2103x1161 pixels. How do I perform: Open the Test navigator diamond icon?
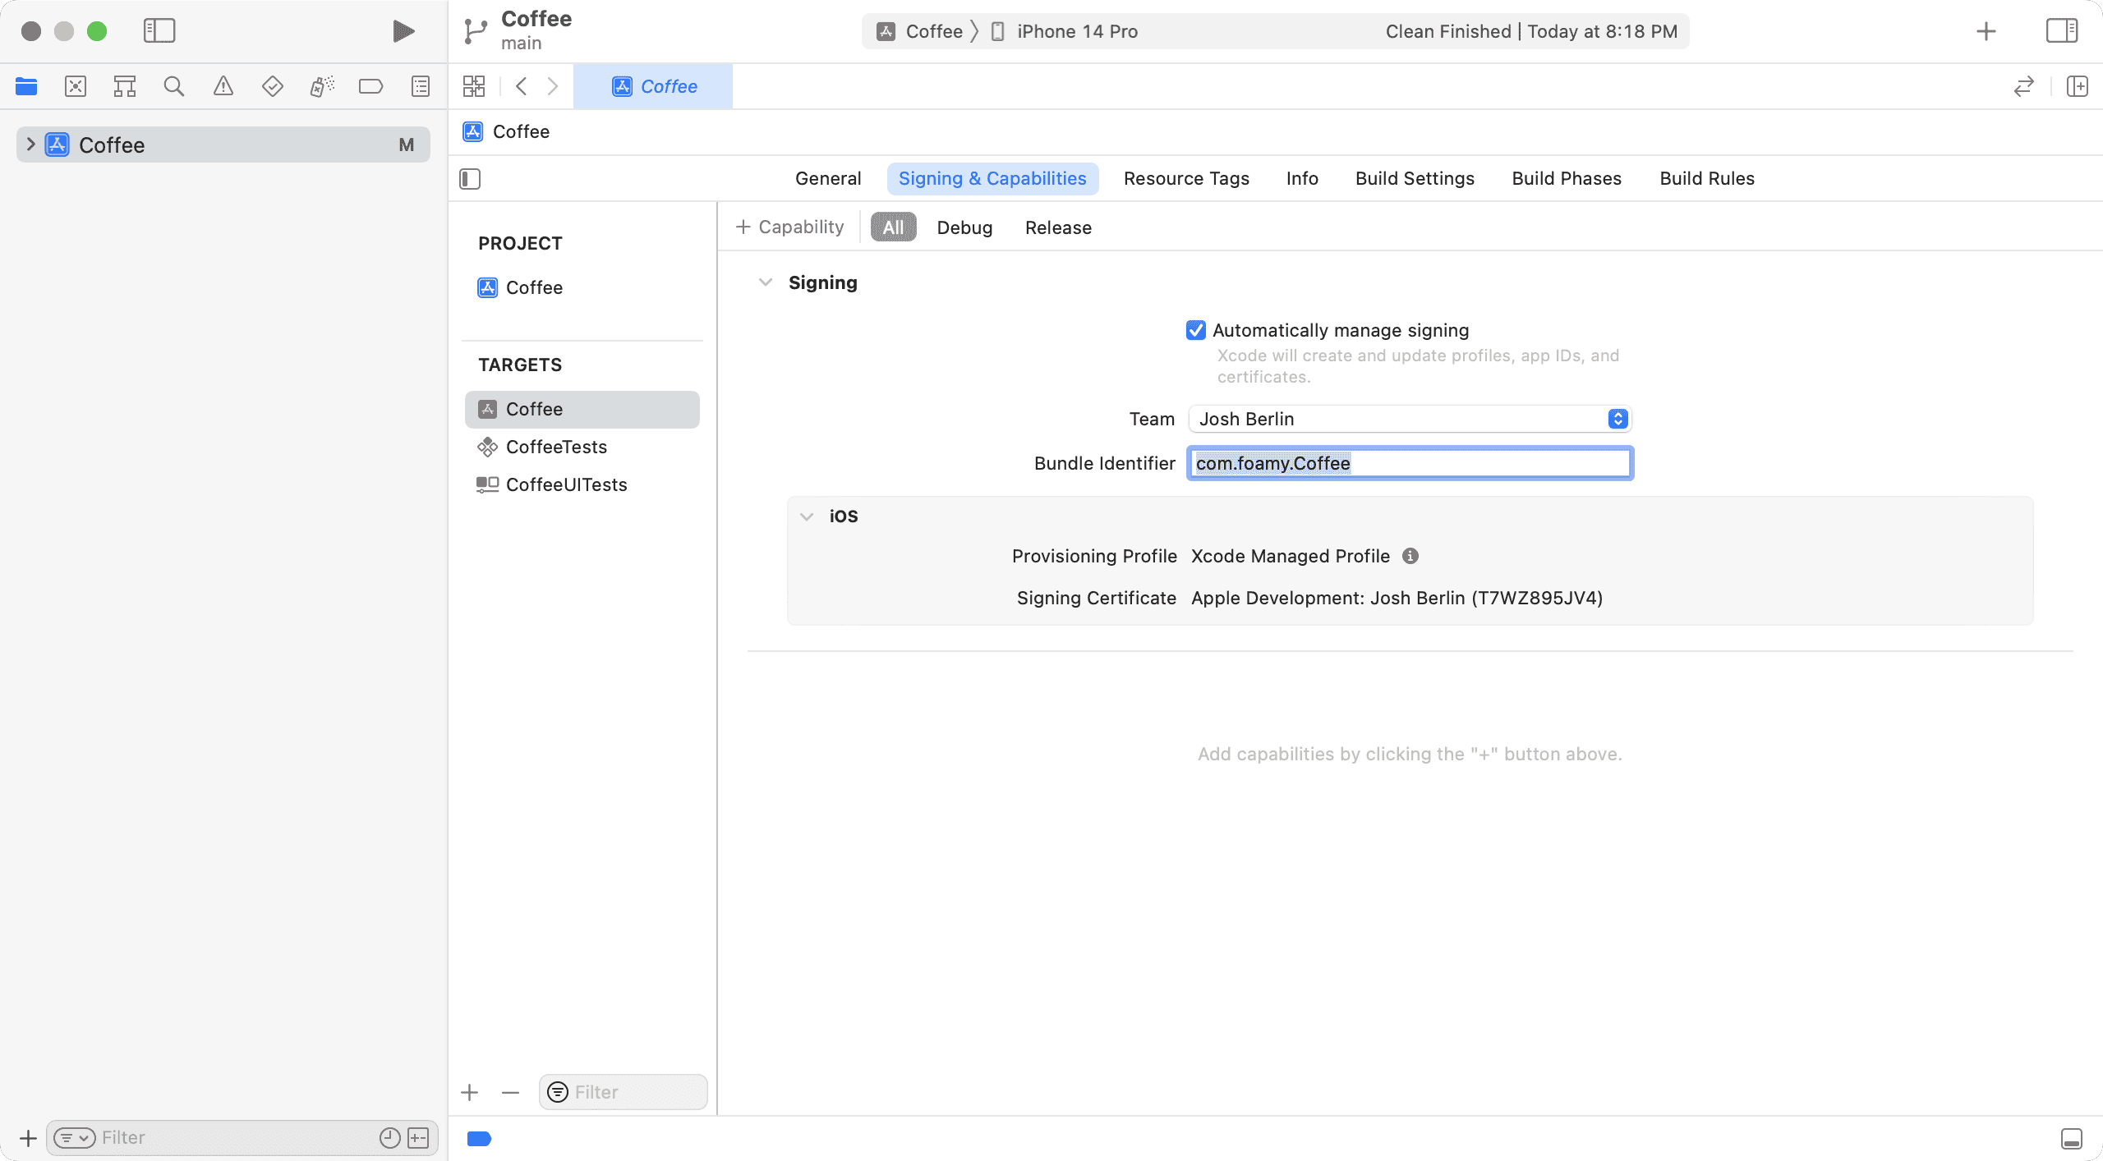click(272, 85)
